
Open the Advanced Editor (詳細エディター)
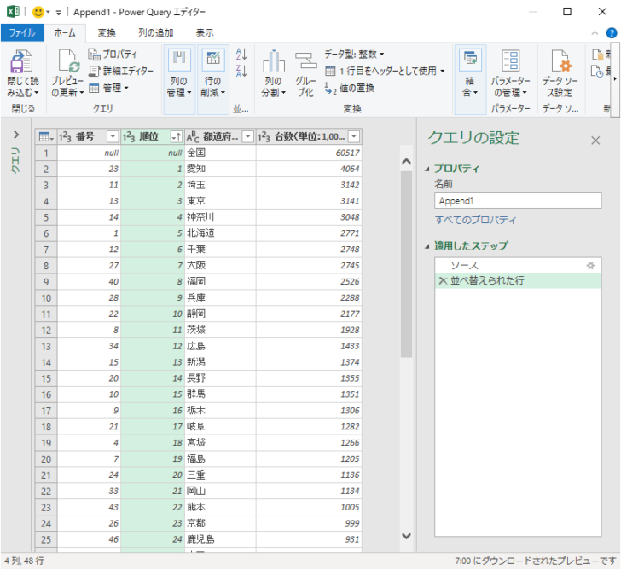(122, 71)
